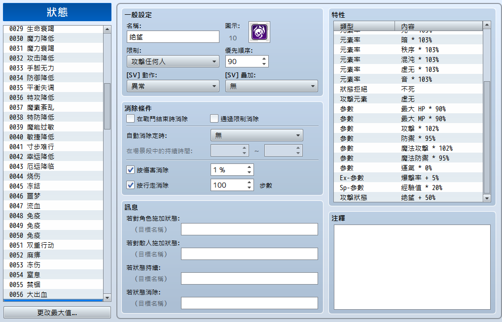Image resolution: width=502 pixels, height=322 pixels.
Task: Click the 更改最大值 button
Action: point(57,313)
